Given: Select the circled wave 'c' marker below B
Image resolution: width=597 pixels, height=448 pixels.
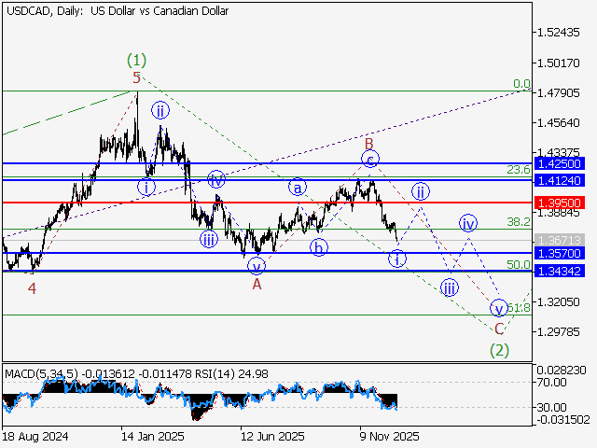Looking at the screenshot, I should [x=370, y=160].
